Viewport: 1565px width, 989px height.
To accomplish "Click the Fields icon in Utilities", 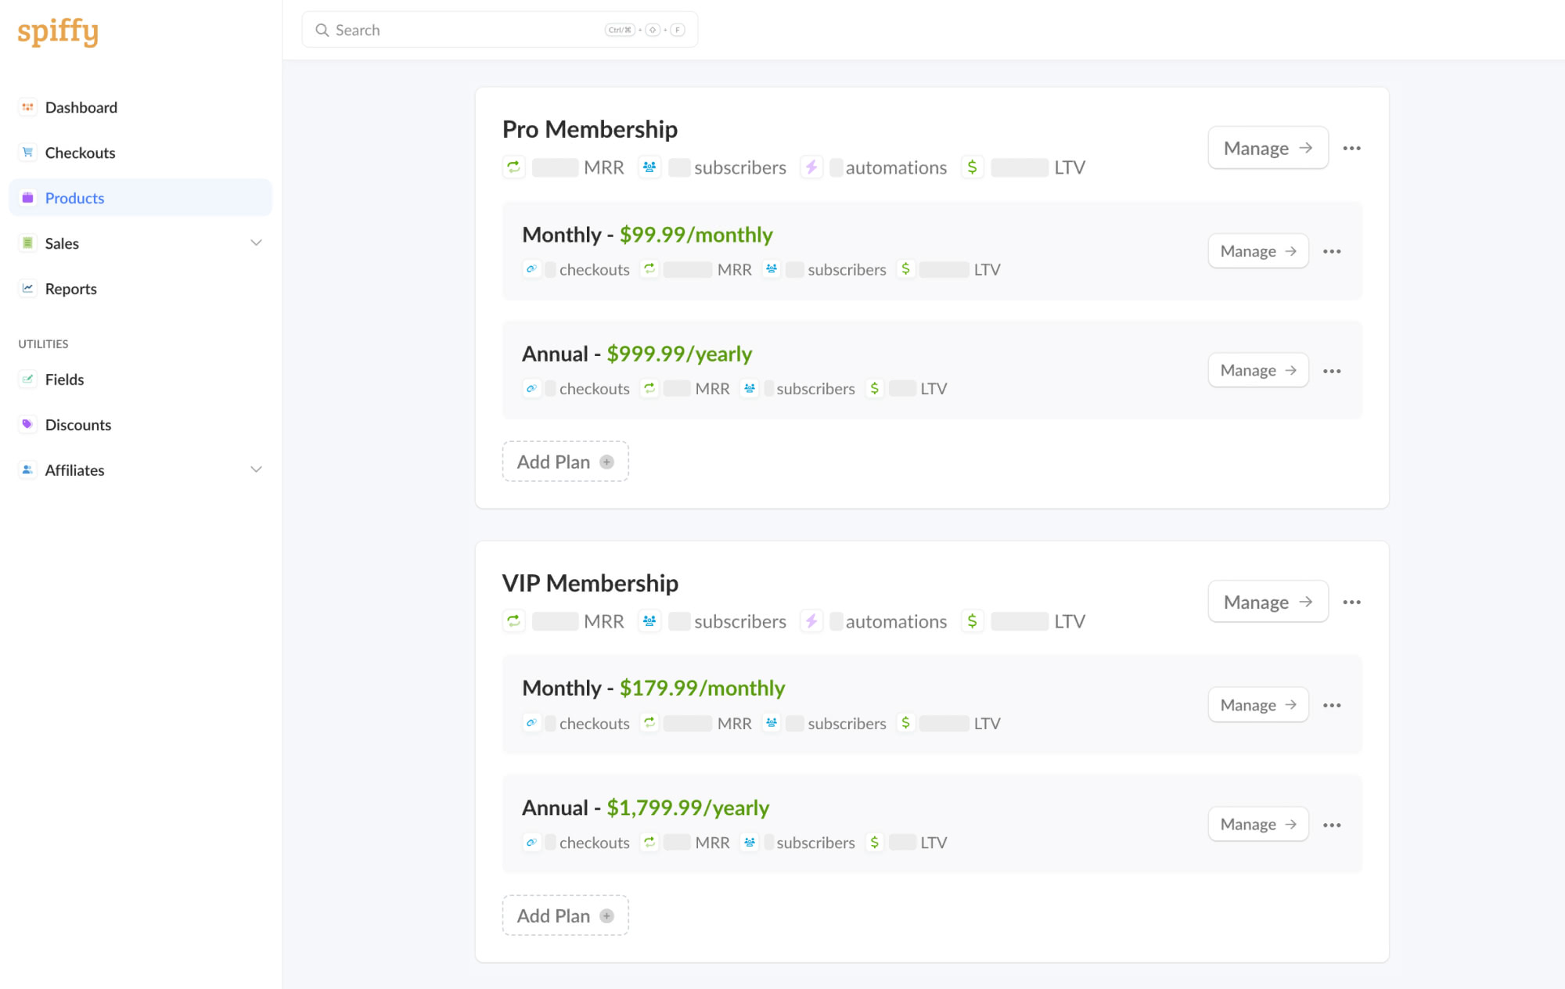I will pos(28,379).
